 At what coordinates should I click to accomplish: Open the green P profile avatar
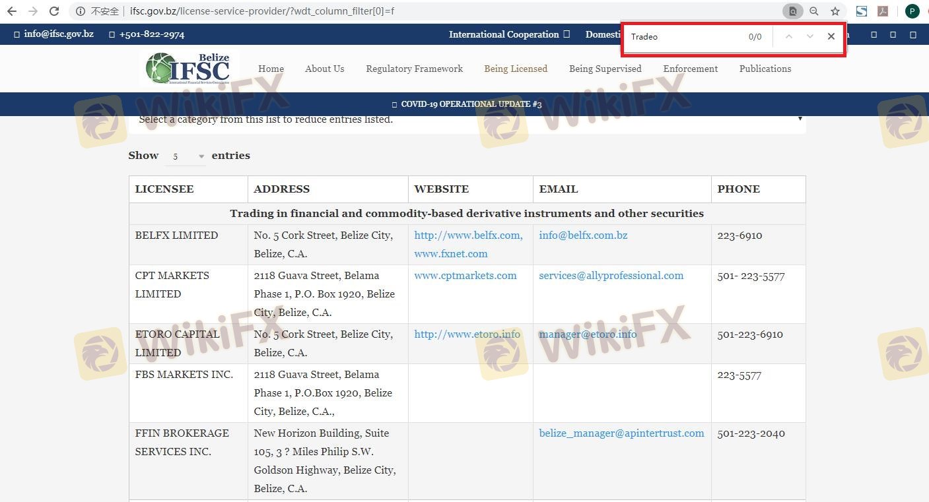pyautogui.click(x=912, y=11)
